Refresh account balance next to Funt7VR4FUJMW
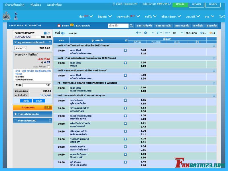The width and height of the screenshot is (228, 171). pos(49,33)
